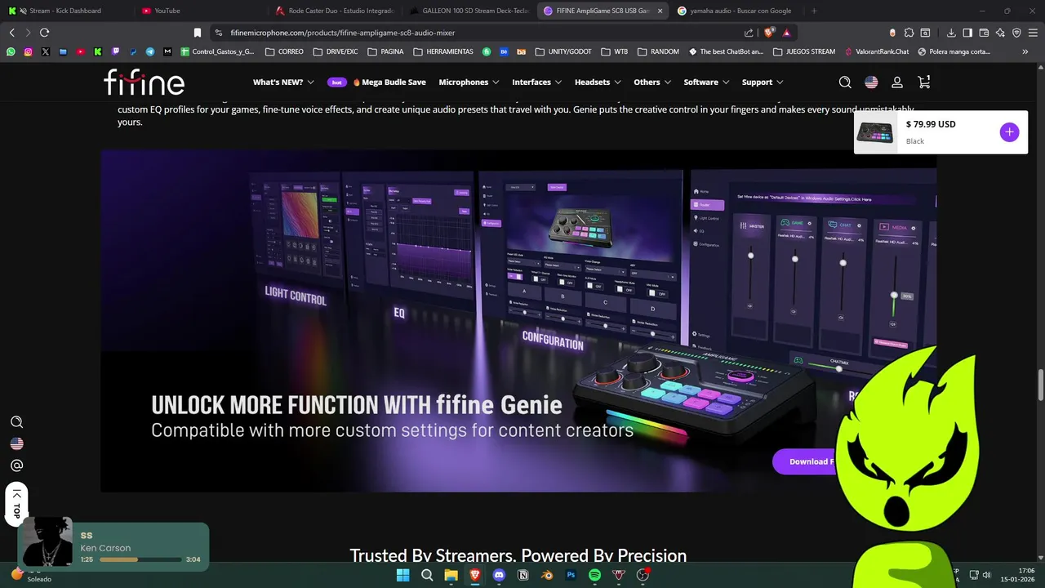1045x588 pixels.
Task: Expand the What's NEW? menu
Action: [x=283, y=82]
